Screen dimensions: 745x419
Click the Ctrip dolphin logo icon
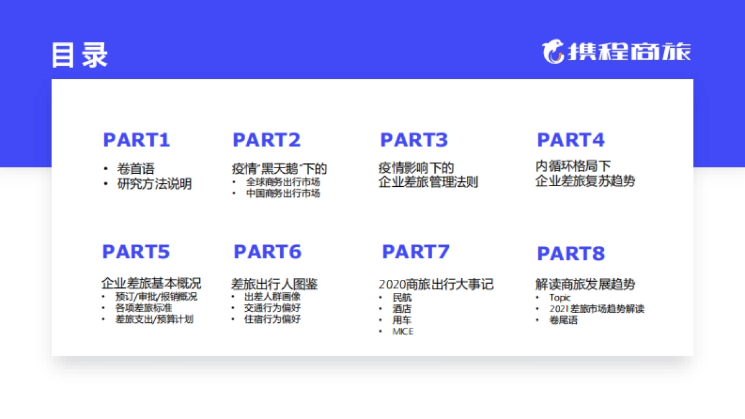click(553, 52)
